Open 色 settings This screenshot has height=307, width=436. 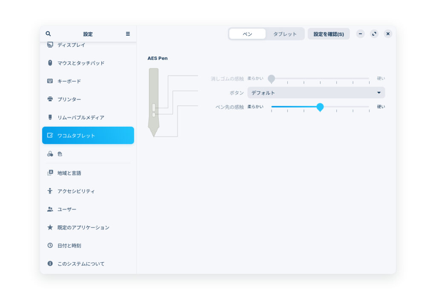88,154
